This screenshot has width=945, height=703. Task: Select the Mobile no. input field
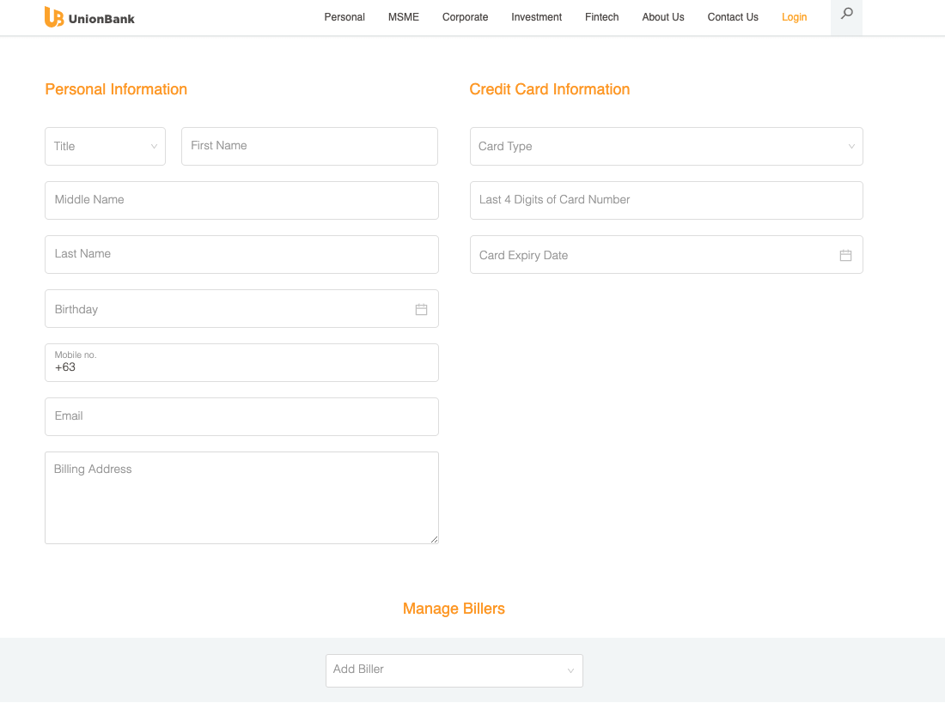click(x=241, y=367)
